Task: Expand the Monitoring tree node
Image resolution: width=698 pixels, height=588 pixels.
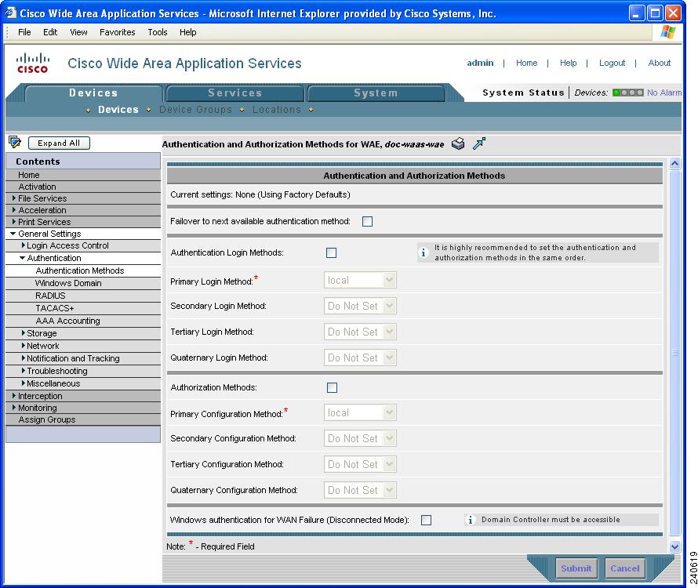Action: coord(14,407)
